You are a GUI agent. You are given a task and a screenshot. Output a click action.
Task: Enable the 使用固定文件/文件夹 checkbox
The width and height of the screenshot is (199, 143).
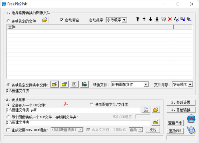point(92,104)
